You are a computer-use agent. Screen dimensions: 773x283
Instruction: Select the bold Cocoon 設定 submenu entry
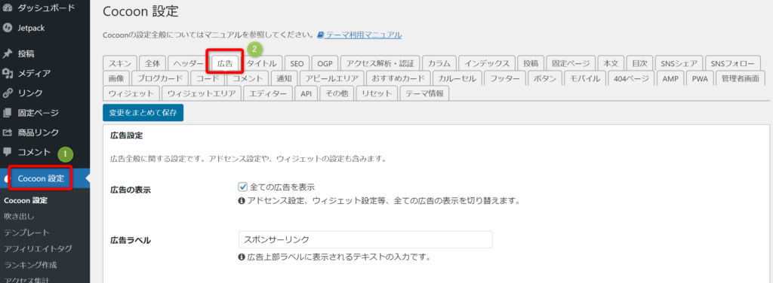click(x=26, y=200)
